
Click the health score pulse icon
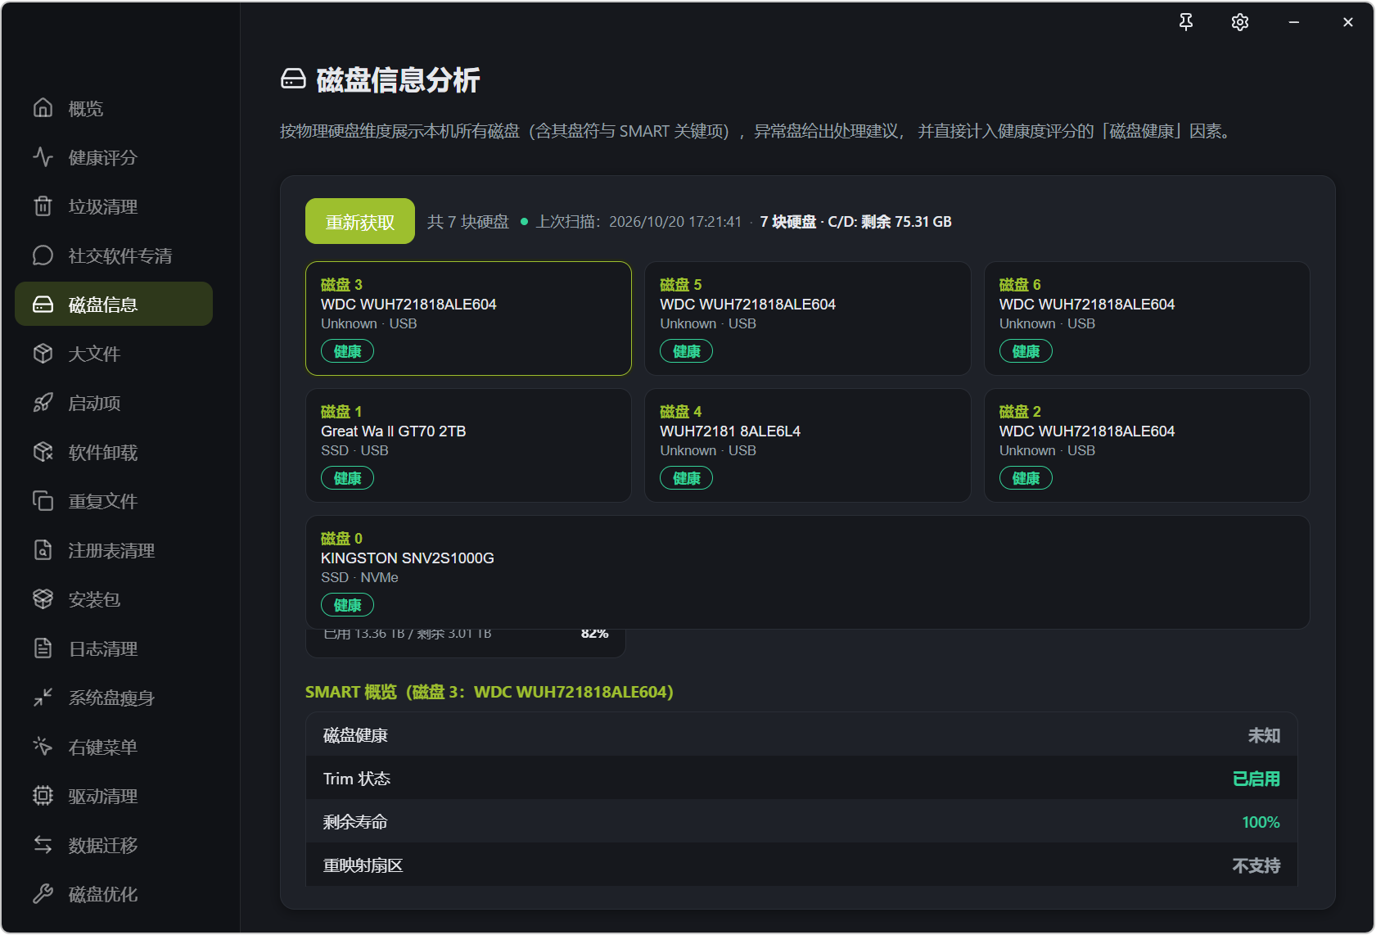[43, 156]
